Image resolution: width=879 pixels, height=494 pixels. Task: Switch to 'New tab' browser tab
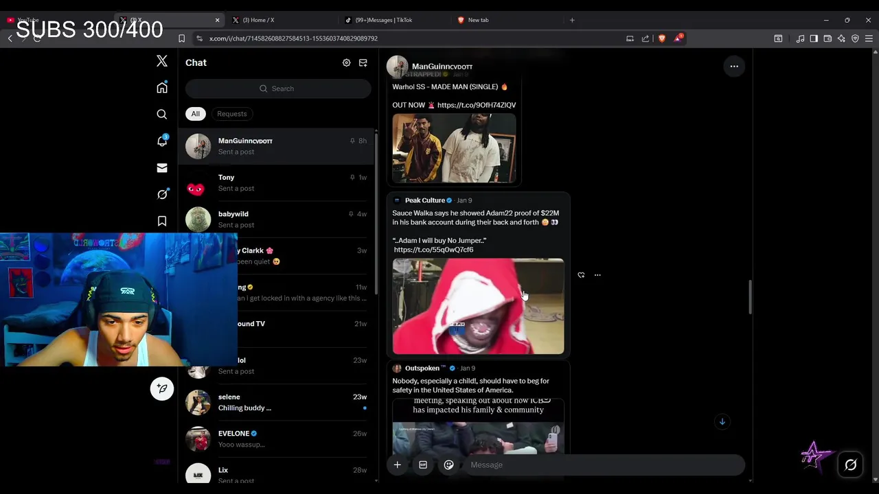506,20
